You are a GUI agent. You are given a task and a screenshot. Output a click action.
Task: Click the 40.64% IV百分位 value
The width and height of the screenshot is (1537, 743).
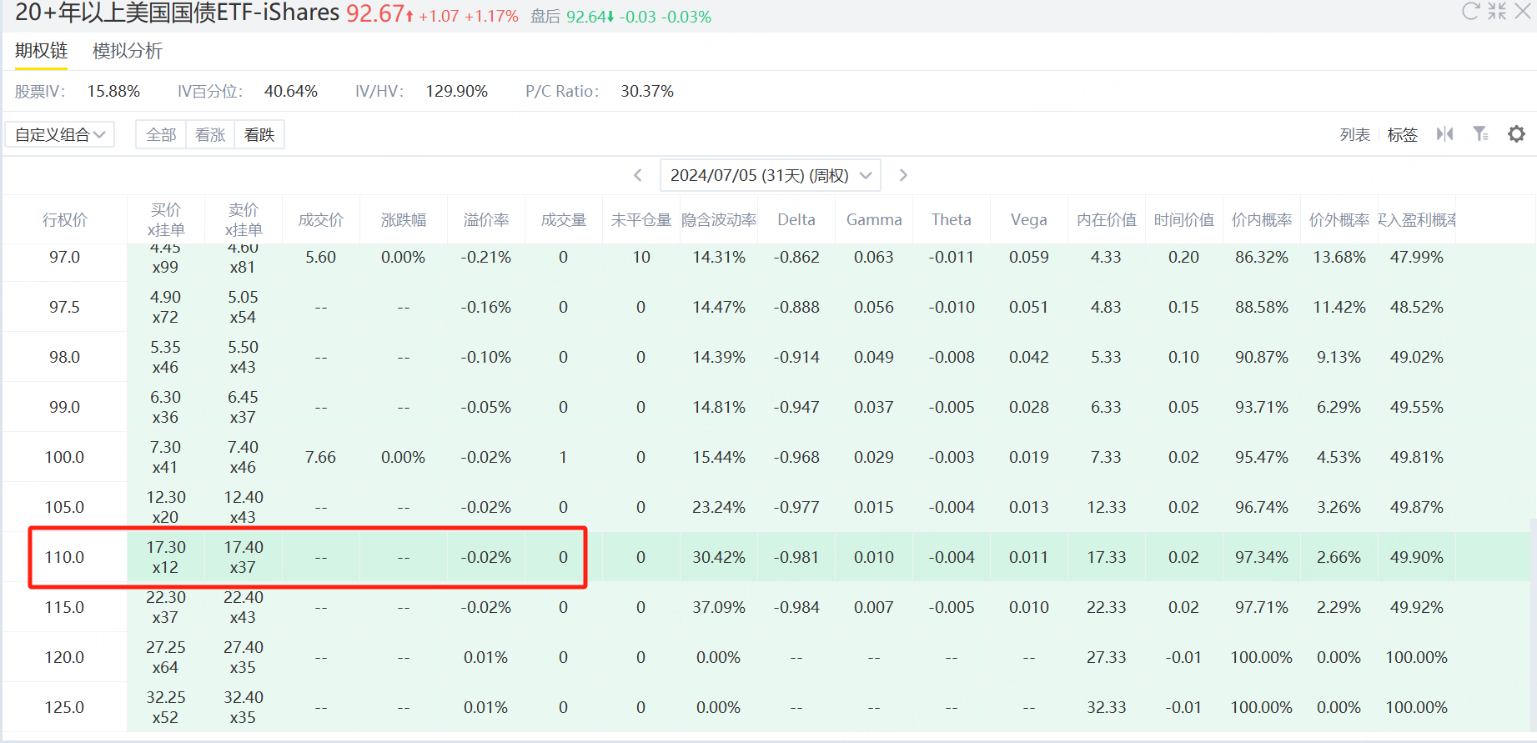(291, 92)
